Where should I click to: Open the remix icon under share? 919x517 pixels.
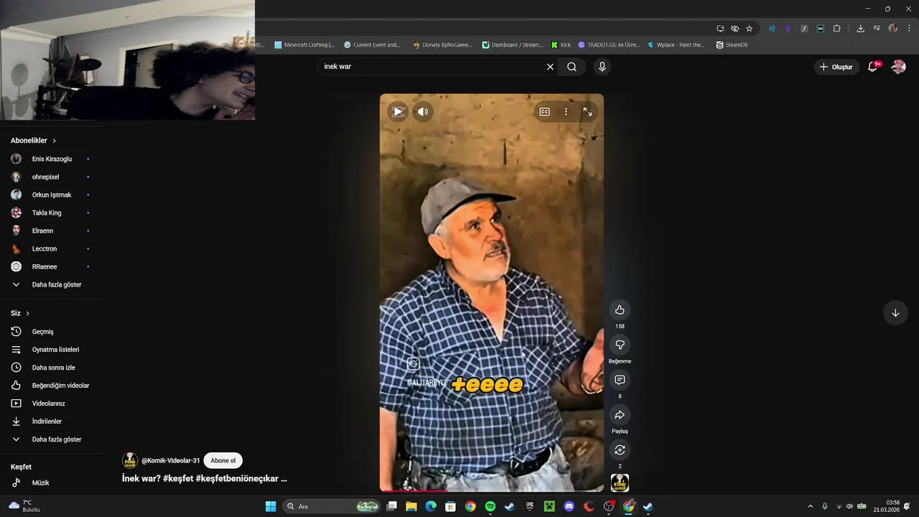pyautogui.click(x=620, y=450)
